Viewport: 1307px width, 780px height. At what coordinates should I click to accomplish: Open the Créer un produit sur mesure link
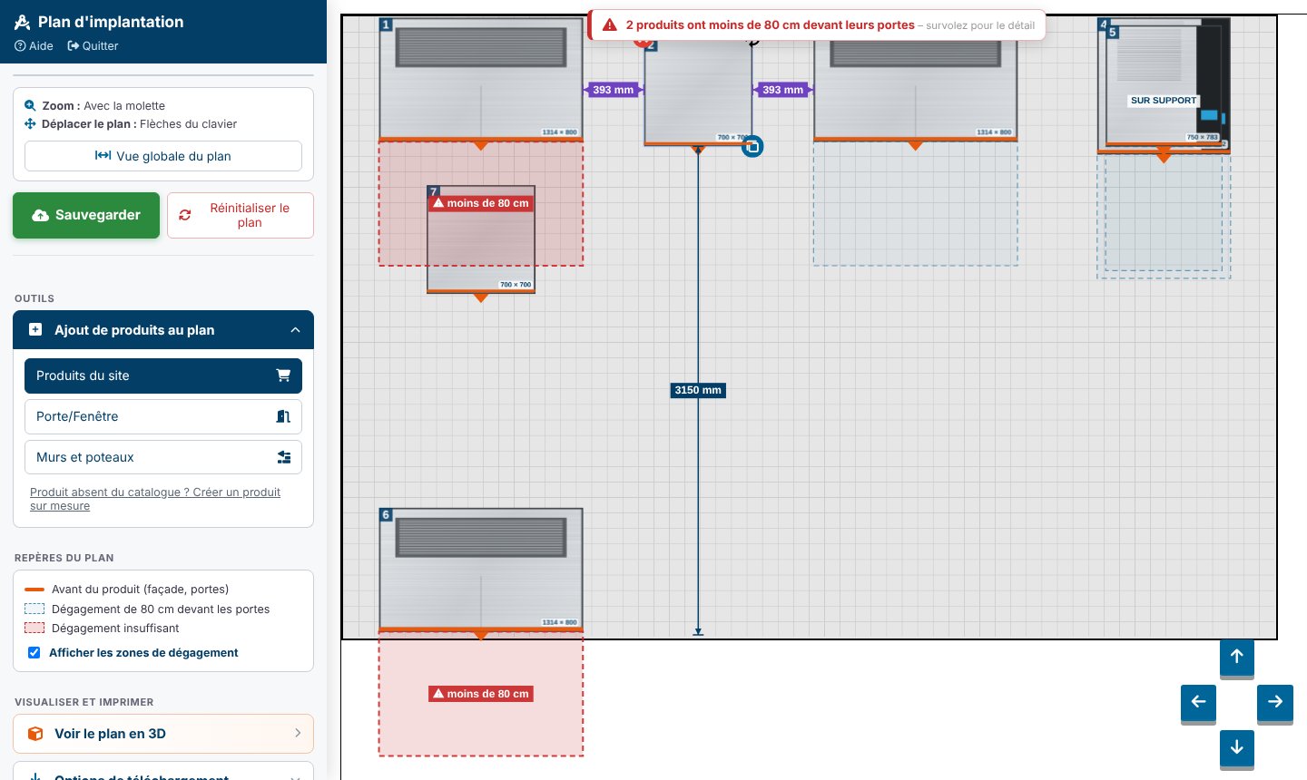pyautogui.click(x=155, y=499)
